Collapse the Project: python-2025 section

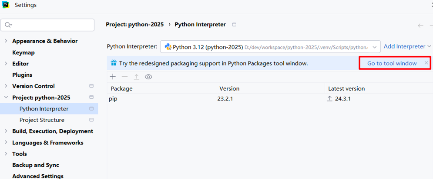coord(6,98)
